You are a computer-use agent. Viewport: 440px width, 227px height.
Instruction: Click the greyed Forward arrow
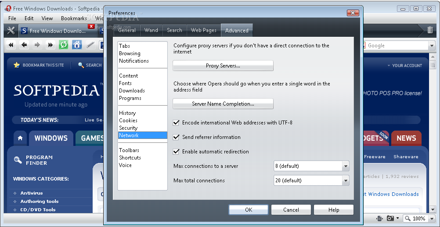coord(37,45)
